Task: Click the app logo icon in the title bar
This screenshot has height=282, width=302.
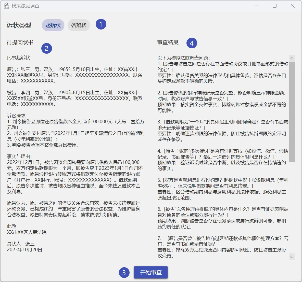Action: [x=6, y=5]
